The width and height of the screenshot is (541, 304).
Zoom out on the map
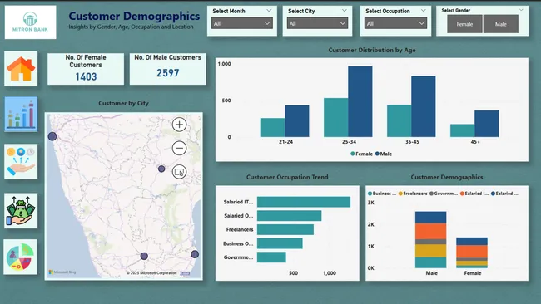pos(180,149)
